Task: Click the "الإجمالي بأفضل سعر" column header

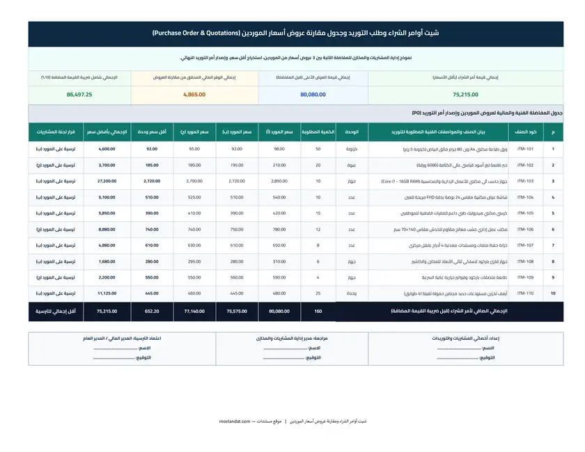Action: click(x=107, y=132)
